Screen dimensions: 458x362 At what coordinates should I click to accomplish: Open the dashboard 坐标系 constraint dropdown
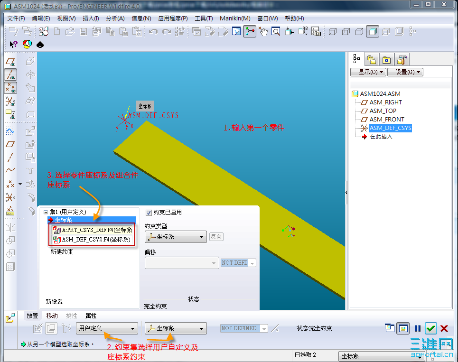176,328
